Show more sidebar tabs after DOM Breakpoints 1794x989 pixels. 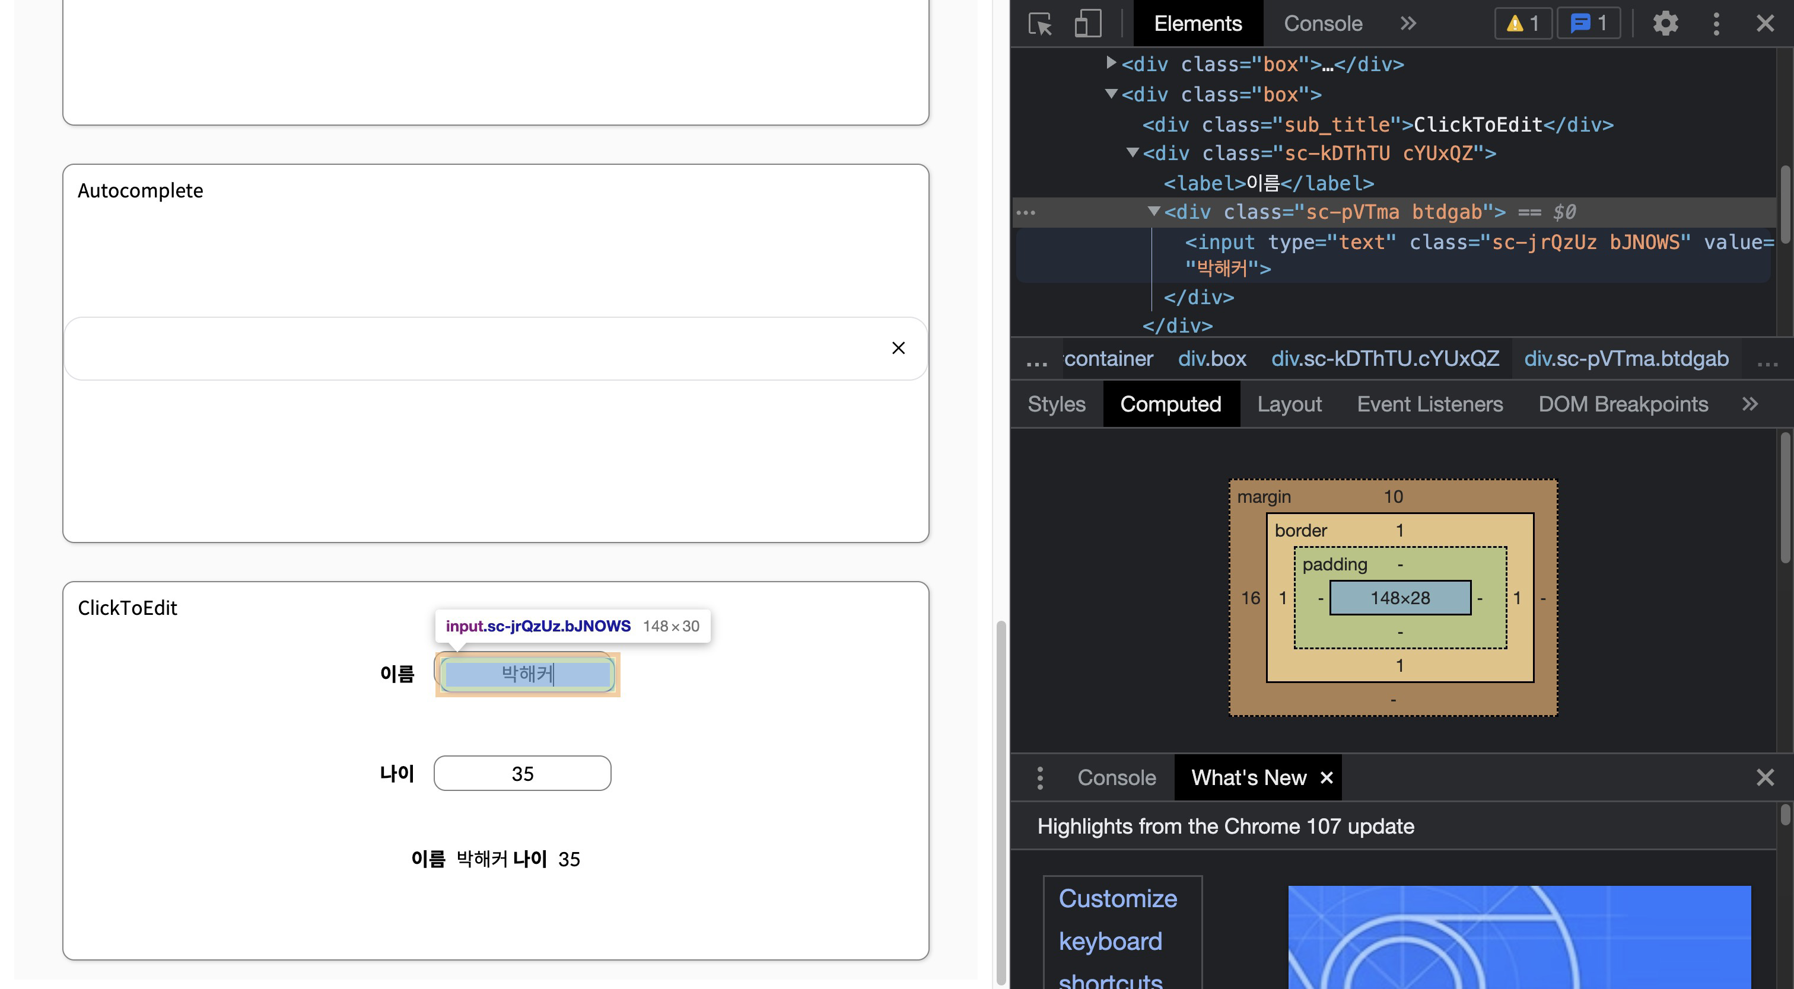(1750, 404)
